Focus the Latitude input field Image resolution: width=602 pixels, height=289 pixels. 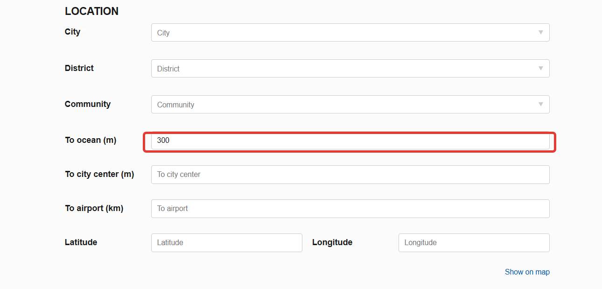[x=227, y=243]
